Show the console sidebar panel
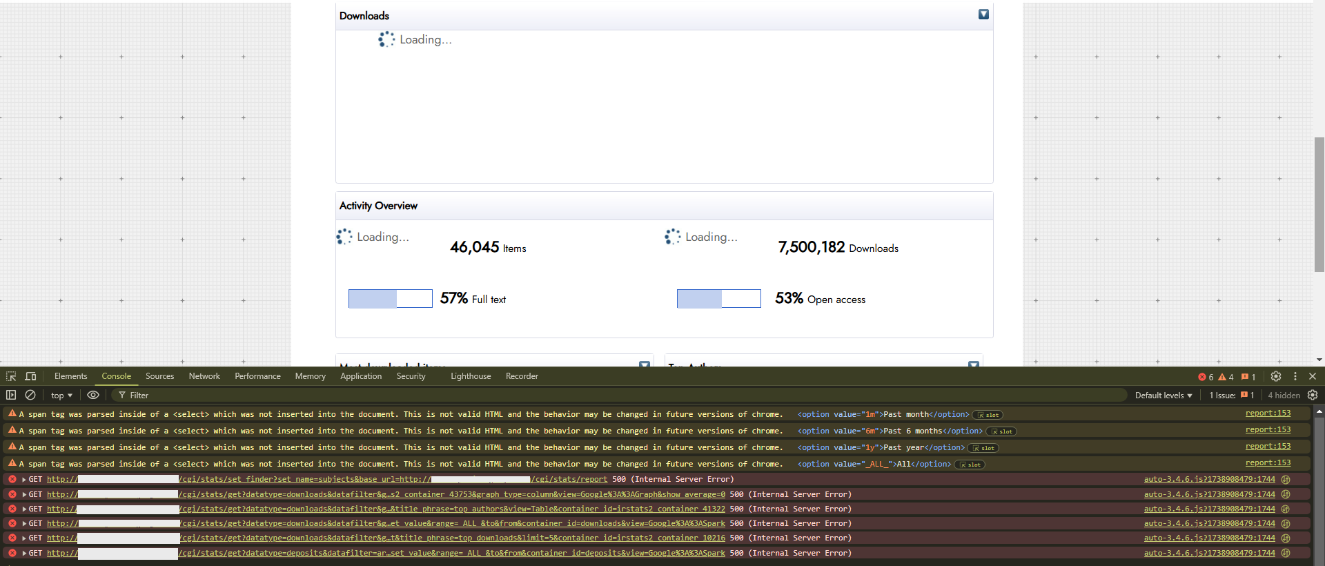The height and width of the screenshot is (566, 1325). (11, 395)
